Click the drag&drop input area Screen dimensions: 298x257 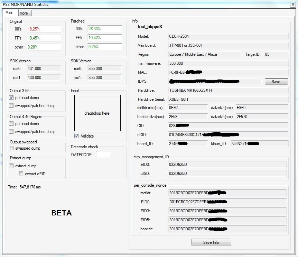[97, 113]
